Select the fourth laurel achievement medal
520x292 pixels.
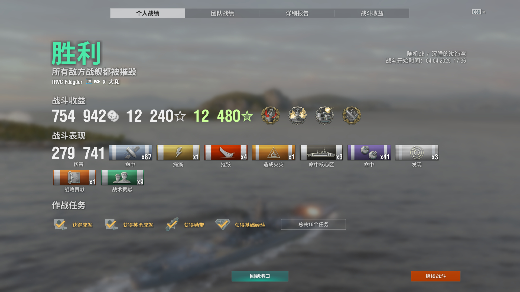coord(352,116)
